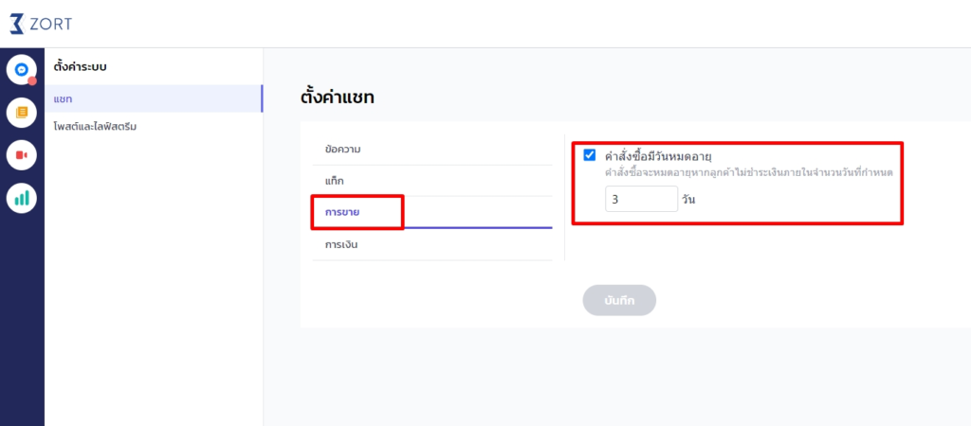Click the วัน unit label beside the input
The width and height of the screenshot is (971, 426).
(x=689, y=200)
